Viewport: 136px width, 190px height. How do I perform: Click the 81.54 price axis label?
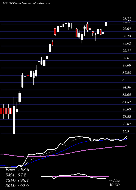click(x=127, y=102)
